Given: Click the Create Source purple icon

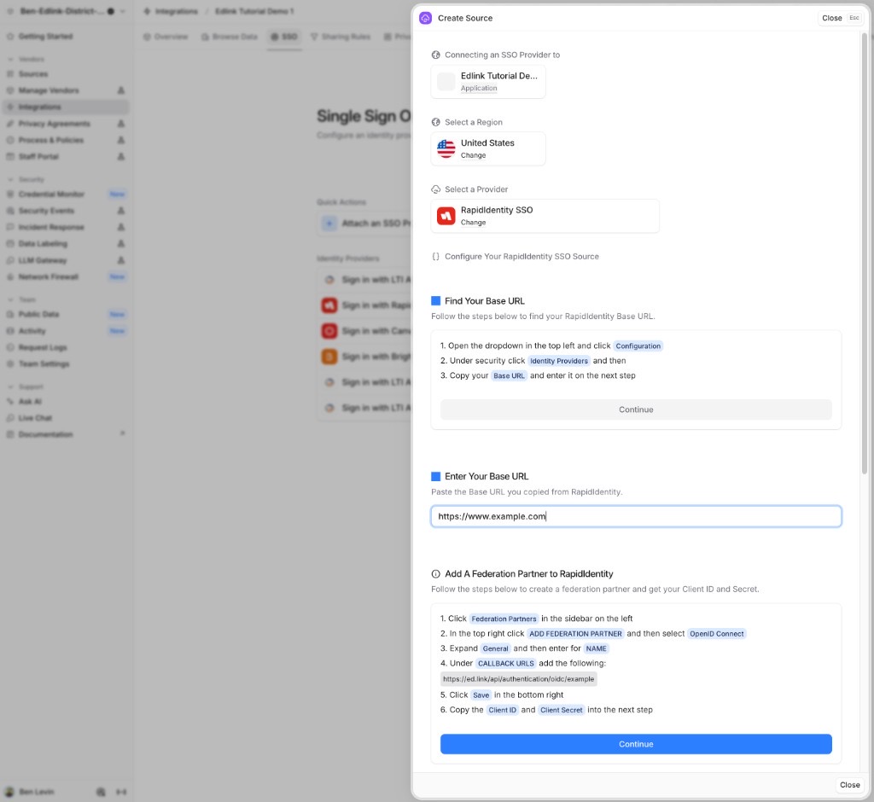Looking at the screenshot, I should coord(425,18).
